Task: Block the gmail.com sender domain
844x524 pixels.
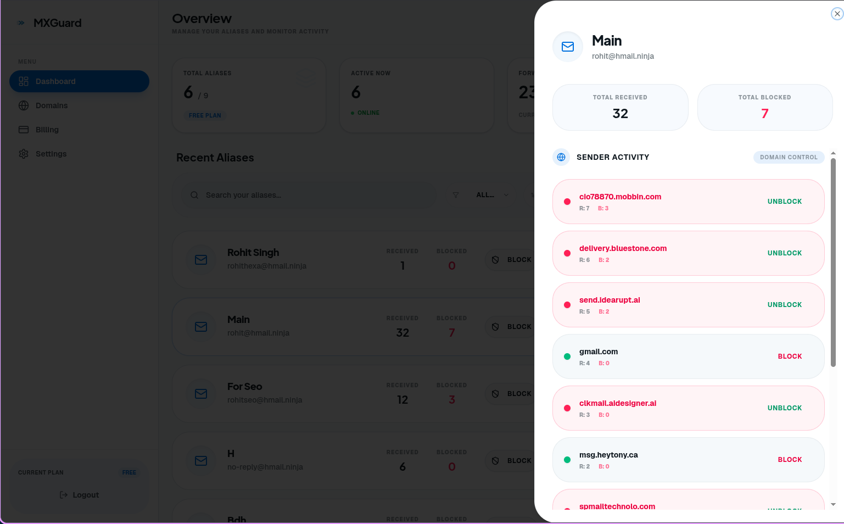Action: [x=790, y=356]
